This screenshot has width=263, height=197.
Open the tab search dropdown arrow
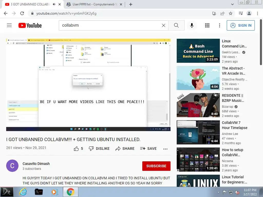232,4
